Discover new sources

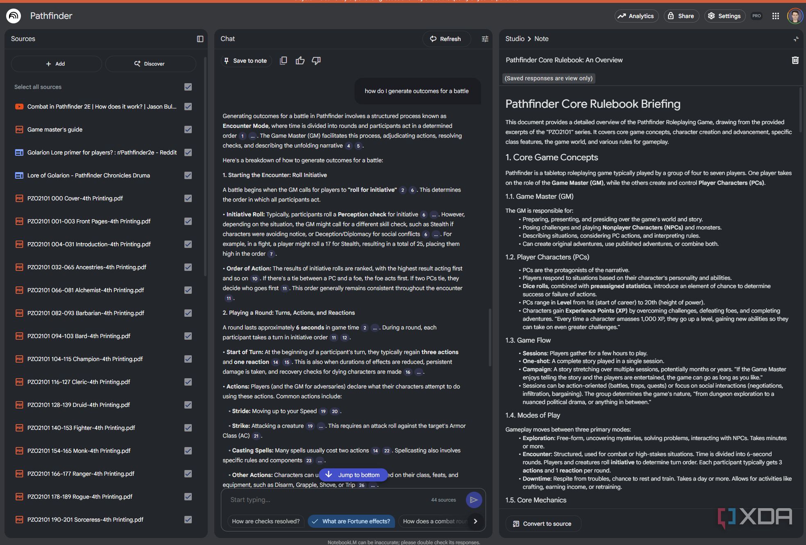[150, 64]
